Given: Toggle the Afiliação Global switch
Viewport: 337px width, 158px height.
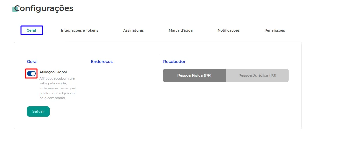Looking at the screenshot, I should (x=31, y=74).
